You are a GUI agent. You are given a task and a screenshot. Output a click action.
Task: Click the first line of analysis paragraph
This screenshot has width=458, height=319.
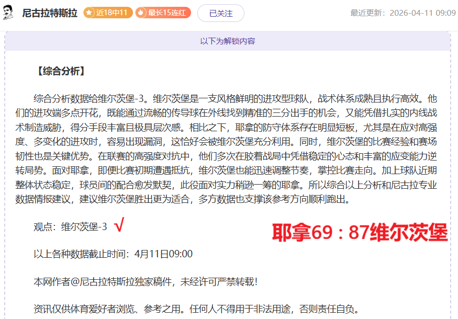coord(234,98)
